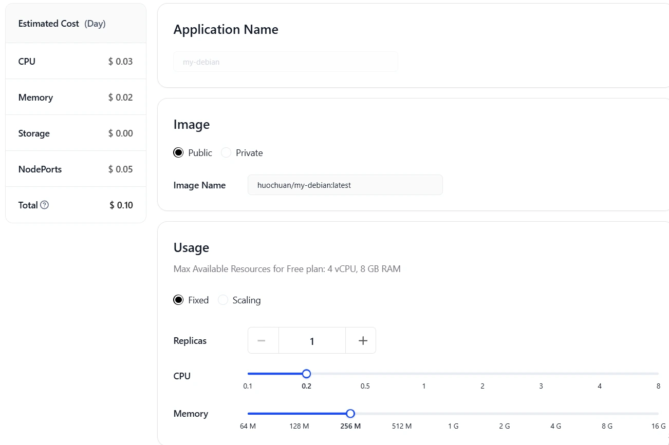Set CPU slider to 0.5 mark
This screenshot has width=669, height=445.
365,374
